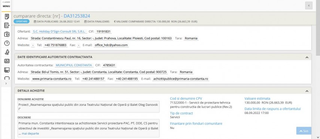Click the DENUMIRE ACHIZITIE text box
320x139 pixels.
pyautogui.click(x=89, y=106)
